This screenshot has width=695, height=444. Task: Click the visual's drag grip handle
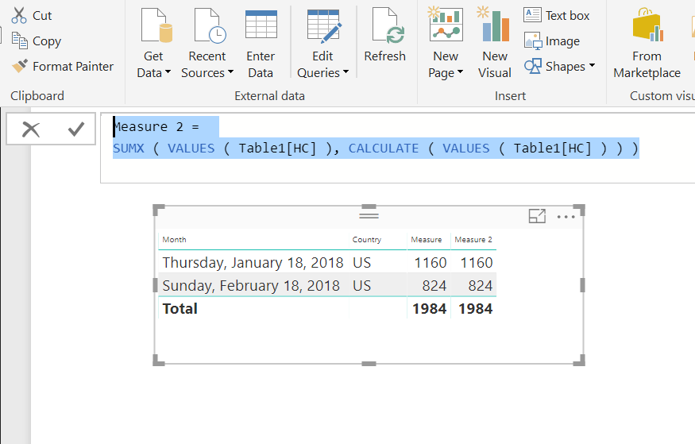(x=369, y=215)
